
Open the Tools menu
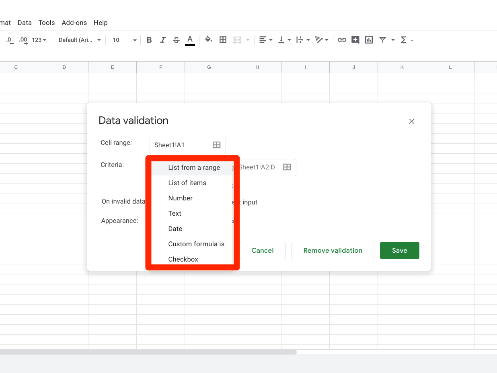tap(47, 23)
